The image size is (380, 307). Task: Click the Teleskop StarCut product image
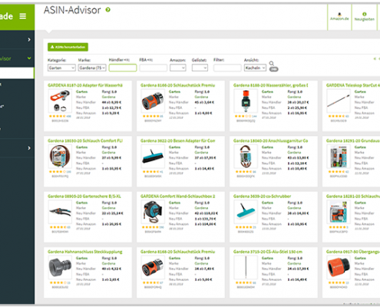click(x=339, y=101)
